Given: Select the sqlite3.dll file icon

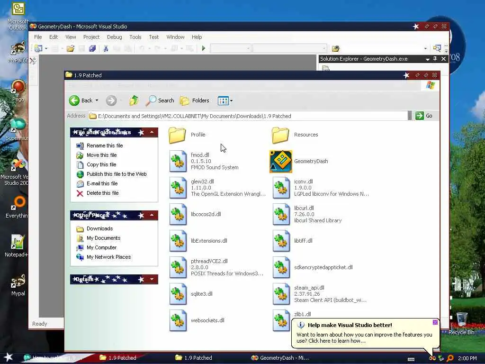Looking at the screenshot, I should pos(178,294).
